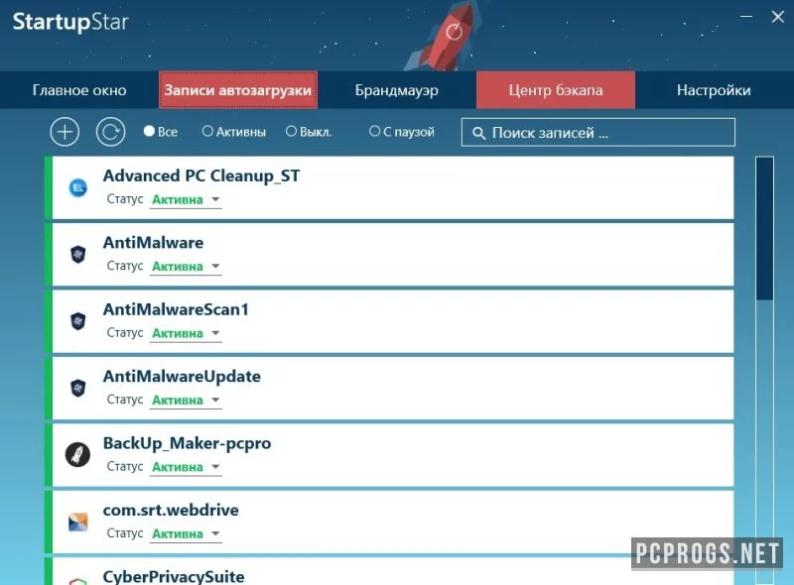Screen dimensions: 794x585
Task: Click the BackUp_Maker-pcpro rocket icon
Action: click(x=77, y=454)
